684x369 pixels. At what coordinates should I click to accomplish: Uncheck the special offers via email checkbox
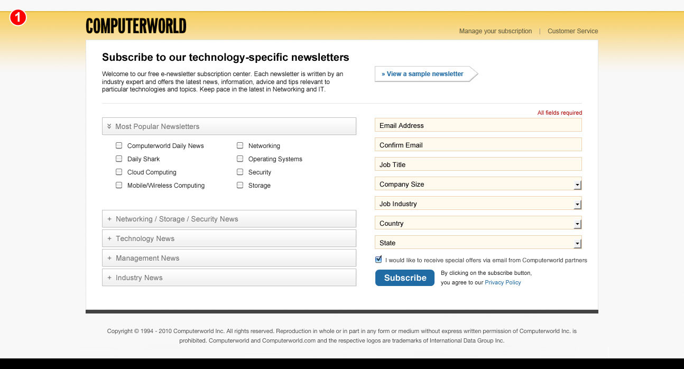click(378, 260)
